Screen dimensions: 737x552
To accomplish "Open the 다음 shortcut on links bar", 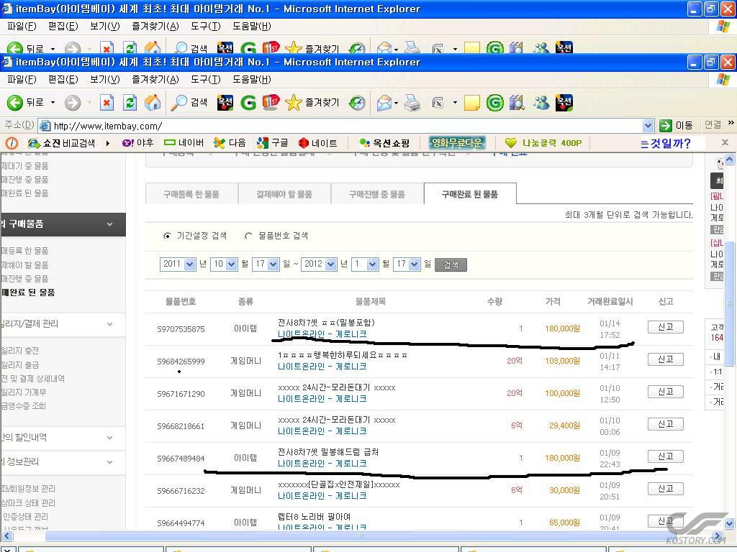I will pyautogui.click(x=230, y=143).
